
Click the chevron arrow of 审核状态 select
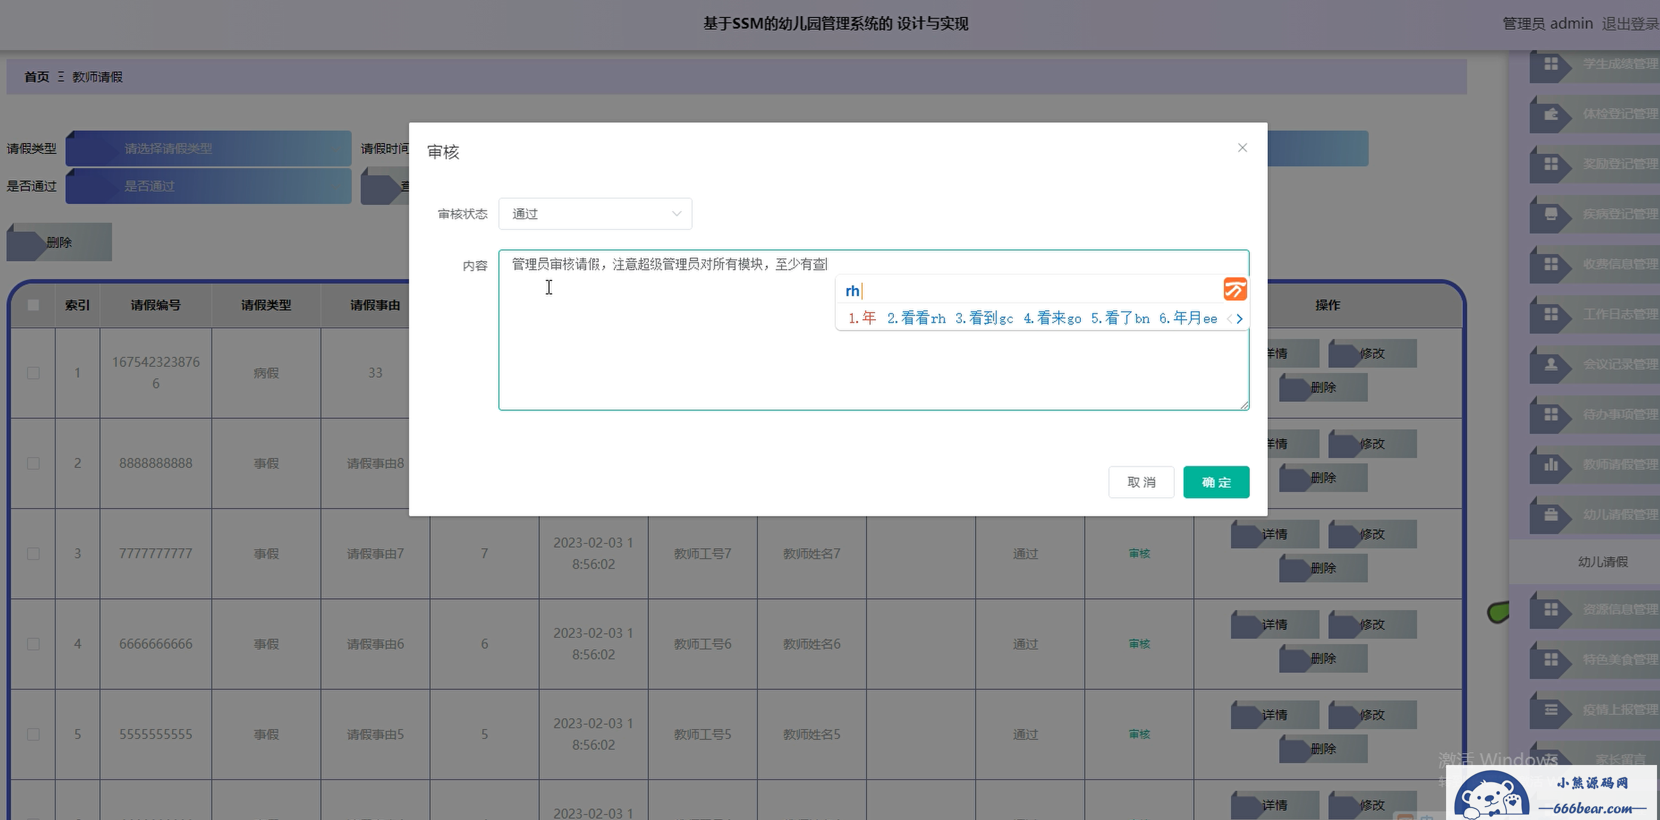[x=676, y=213]
